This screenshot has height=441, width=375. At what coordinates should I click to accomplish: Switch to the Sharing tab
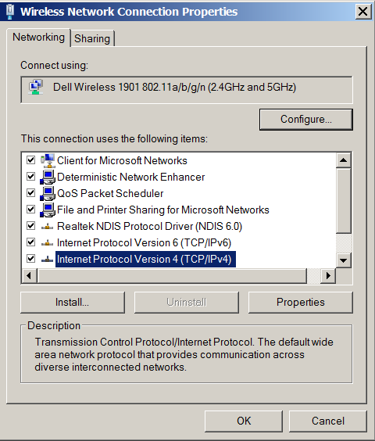92,38
